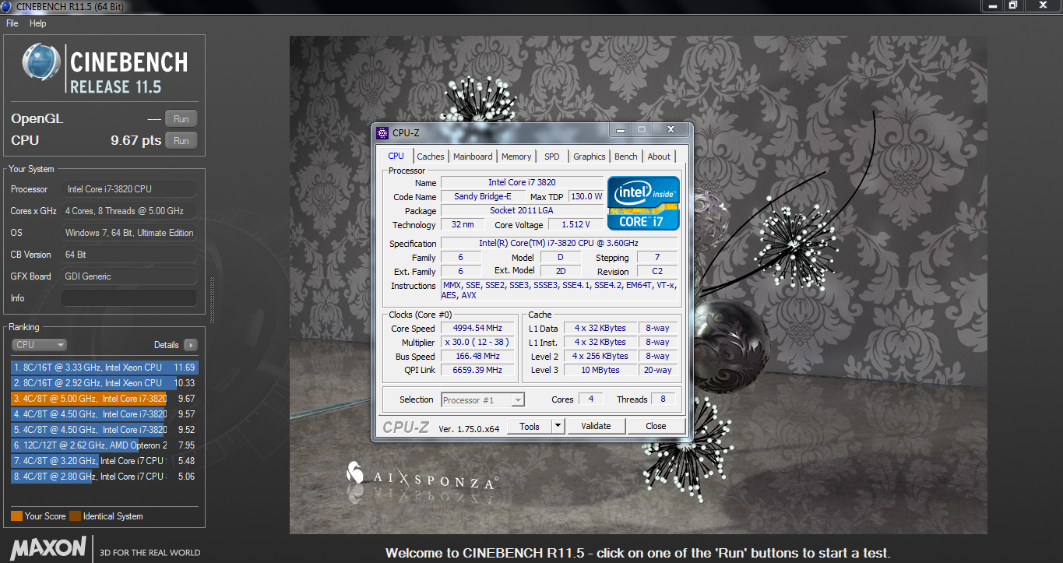This screenshot has height=563, width=1063.
Task: Click the Cinebench window app icon in title bar
Action: click(7, 7)
